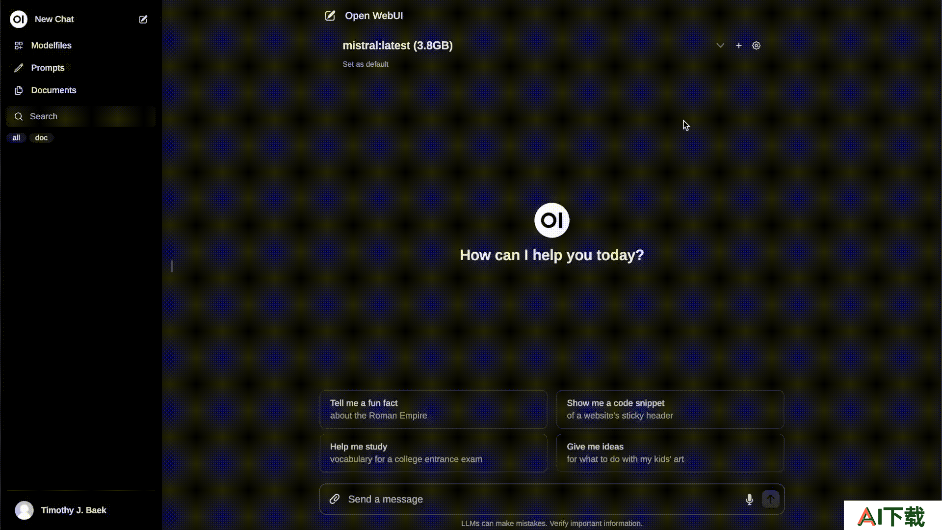Click the edit icon next to the Open WebUI title
Screen dimensions: 942x530
pyautogui.click(x=330, y=16)
